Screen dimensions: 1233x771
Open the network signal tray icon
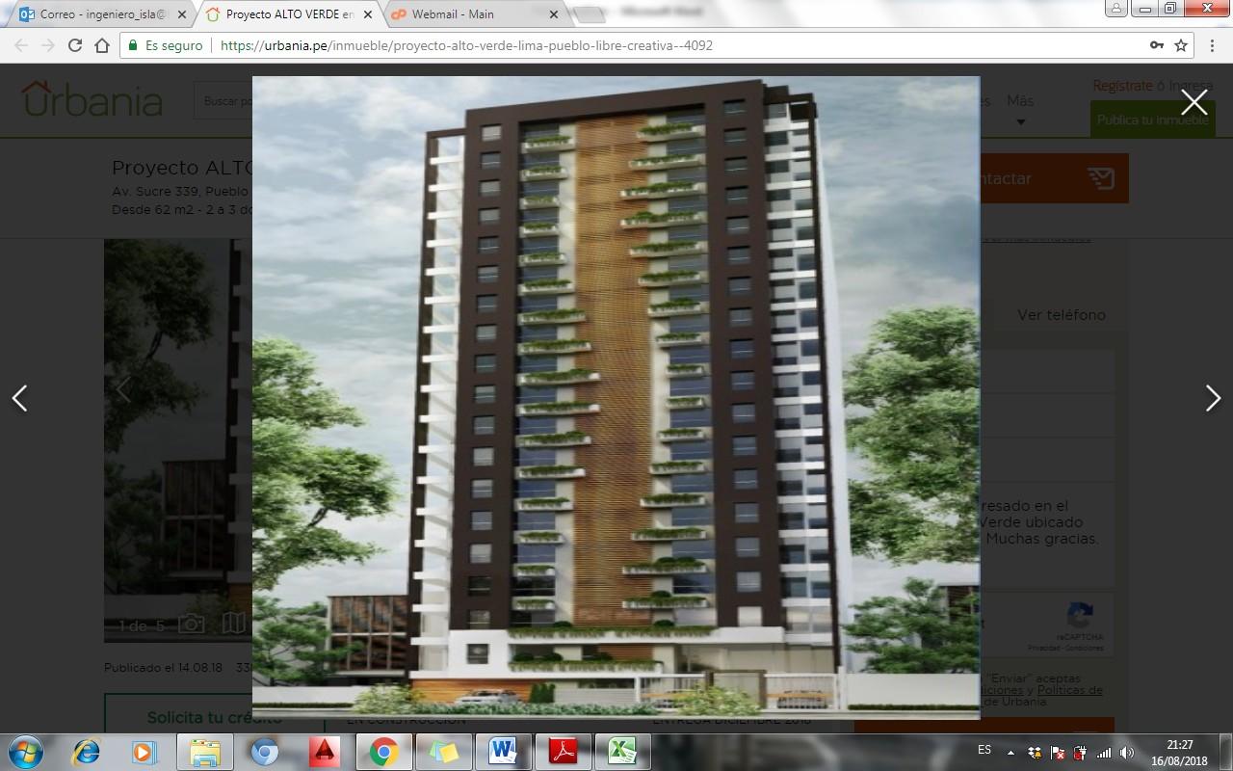coord(1104,753)
